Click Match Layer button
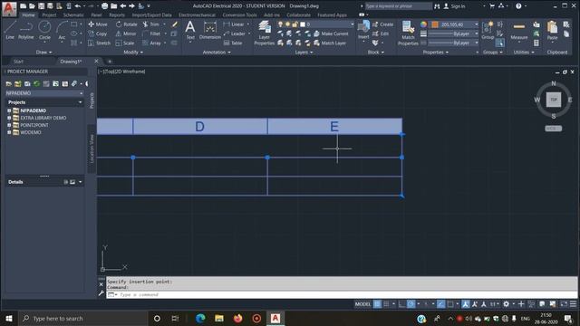Screen dimensions: 580x326 click(x=330, y=43)
